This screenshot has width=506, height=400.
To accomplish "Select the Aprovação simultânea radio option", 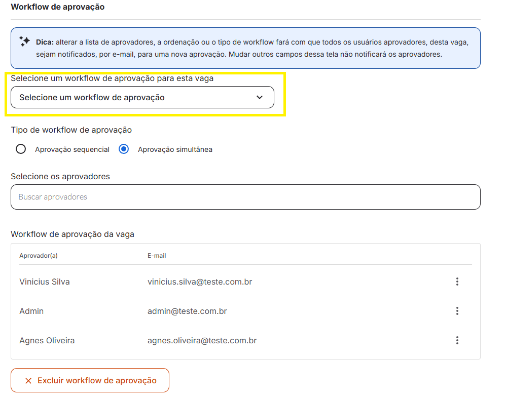I will tap(124, 149).
